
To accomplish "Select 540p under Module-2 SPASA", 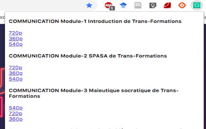I will click(x=16, y=79).
